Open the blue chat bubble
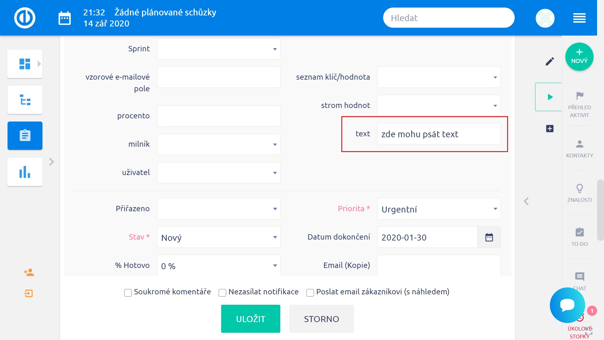Image resolution: width=604 pixels, height=340 pixels. 567,305
